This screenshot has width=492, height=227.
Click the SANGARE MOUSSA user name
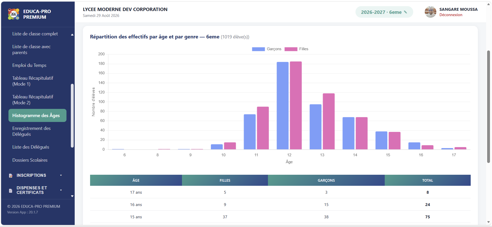[x=458, y=9]
